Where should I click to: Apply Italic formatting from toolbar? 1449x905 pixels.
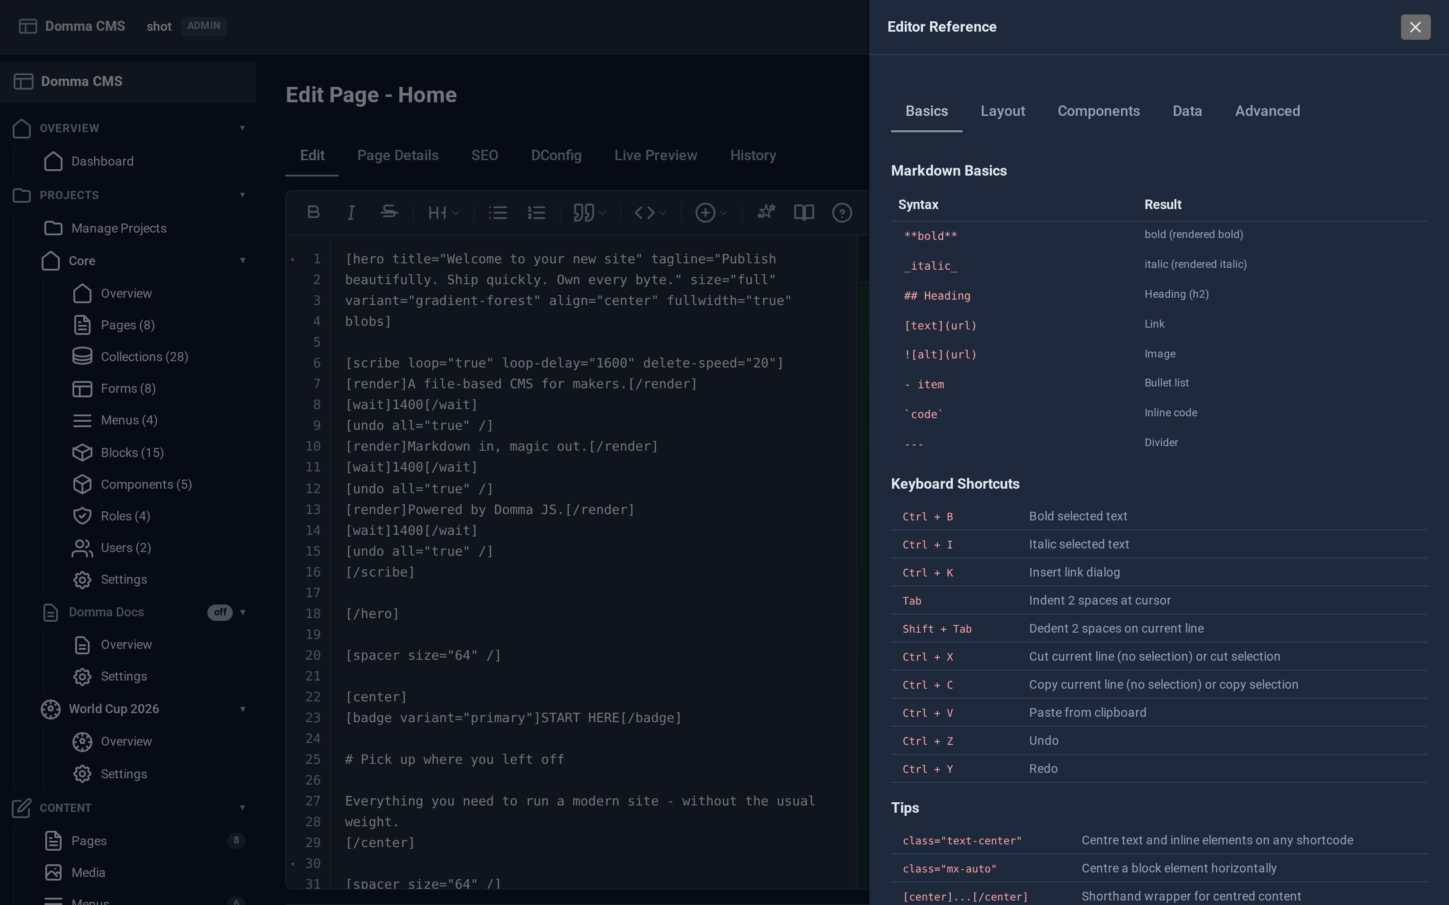351,213
